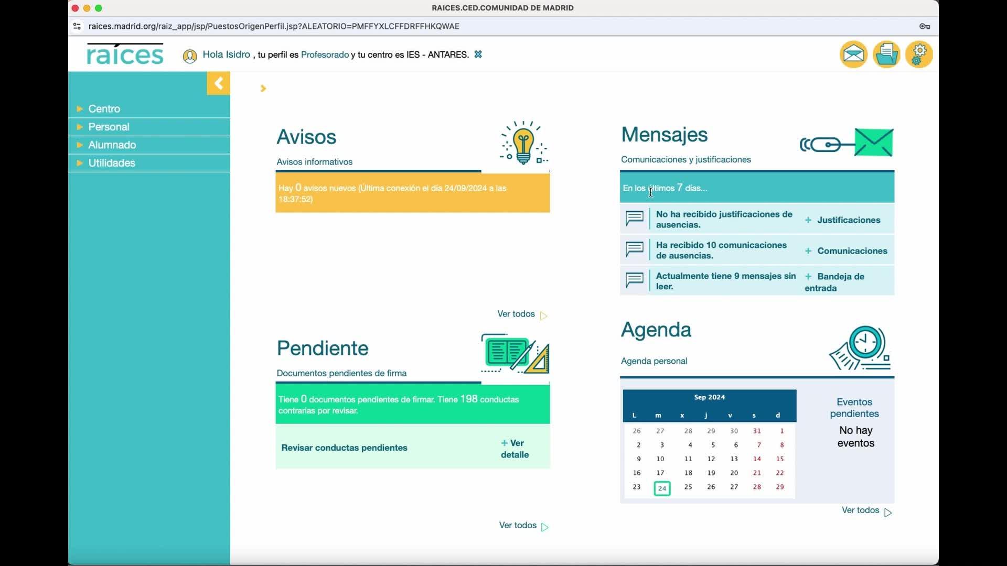Open the Comunicaciones link in Mensajes

click(851, 251)
